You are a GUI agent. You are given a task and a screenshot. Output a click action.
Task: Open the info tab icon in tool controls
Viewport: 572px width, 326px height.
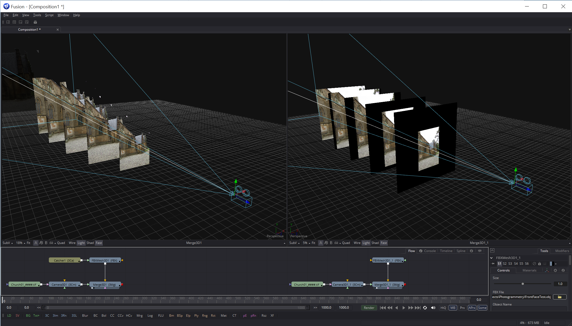[563, 270]
